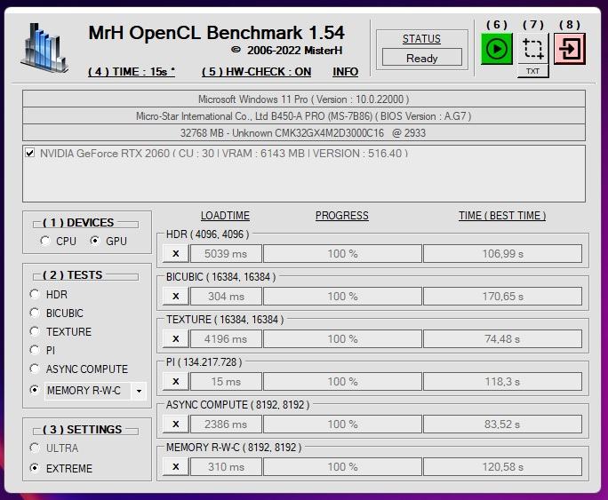Viewport: 608px width, 500px height.
Task: Select ULTRA settings radio button
Action: [35, 448]
